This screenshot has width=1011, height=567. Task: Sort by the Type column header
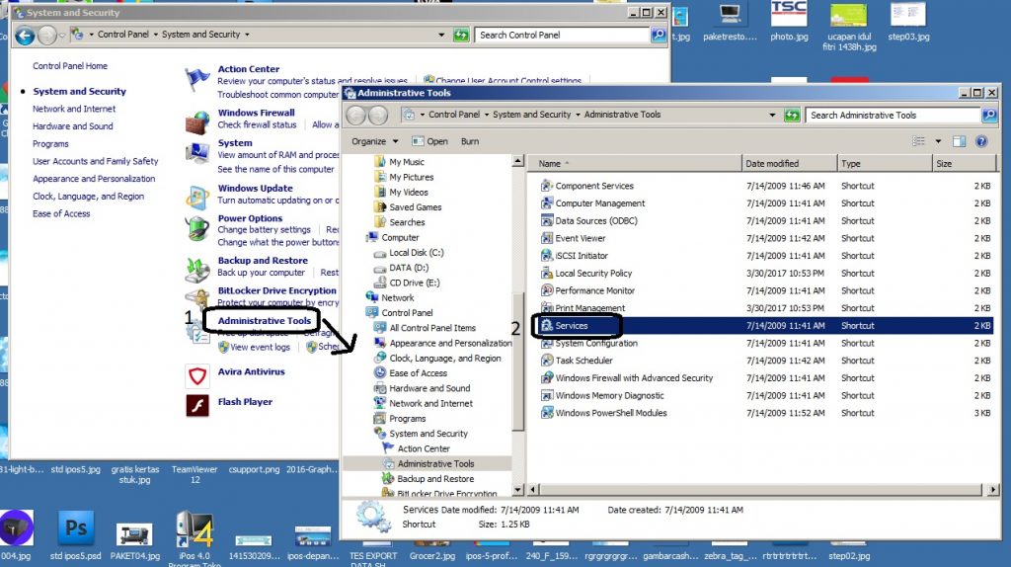(885, 164)
